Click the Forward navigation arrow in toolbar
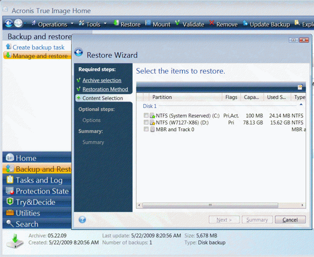The image size is (314, 257). (18, 23)
